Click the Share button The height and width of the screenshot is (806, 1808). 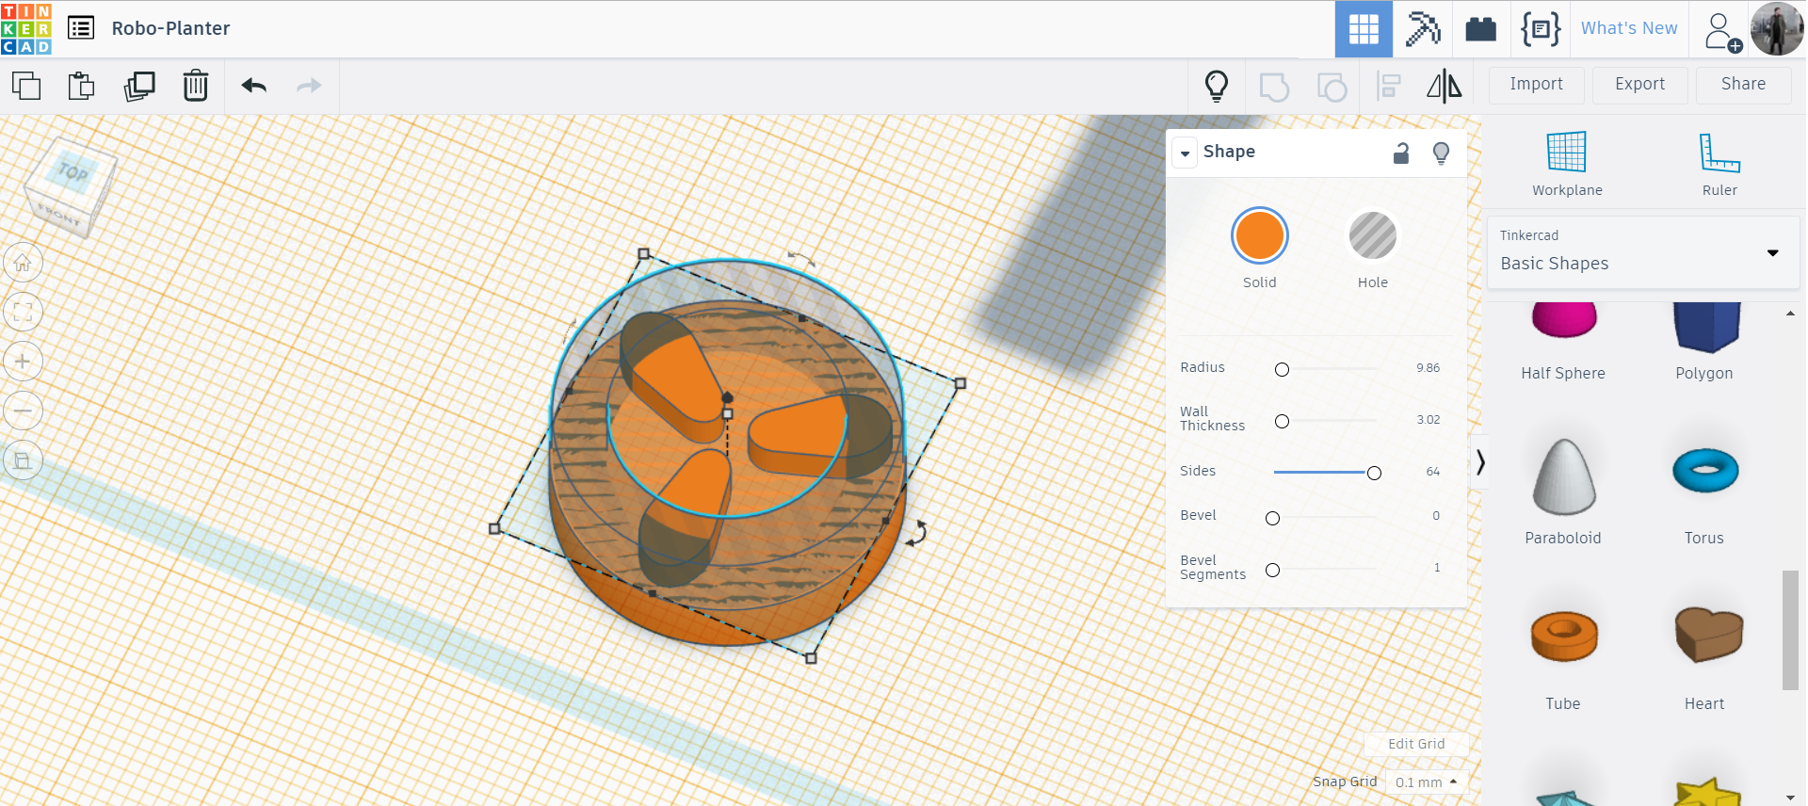[x=1744, y=85]
